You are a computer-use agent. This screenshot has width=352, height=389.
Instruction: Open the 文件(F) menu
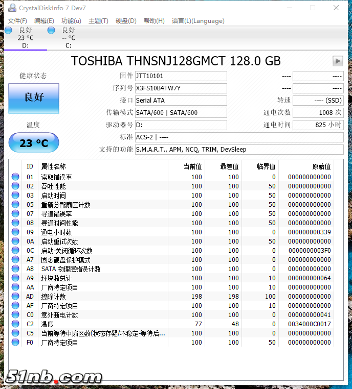(x=17, y=21)
